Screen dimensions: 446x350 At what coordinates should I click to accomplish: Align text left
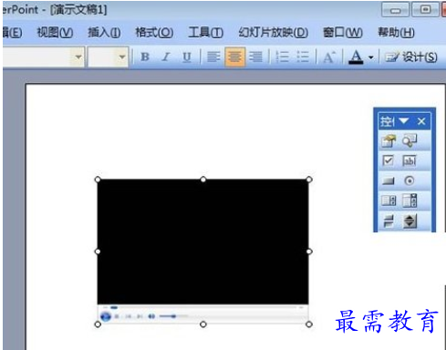pyautogui.click(x=213, y=57)
